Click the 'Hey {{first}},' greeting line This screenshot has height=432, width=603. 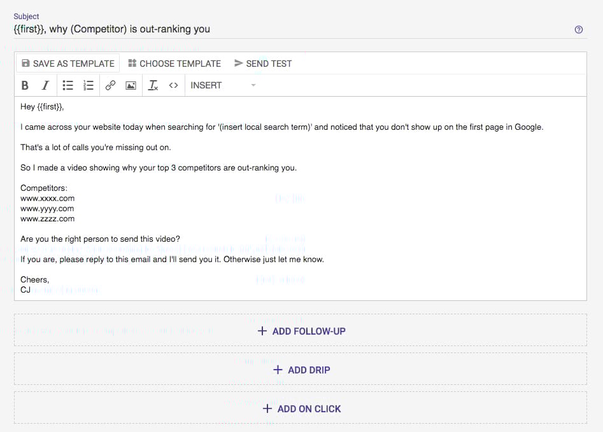(x=42, y=106)
